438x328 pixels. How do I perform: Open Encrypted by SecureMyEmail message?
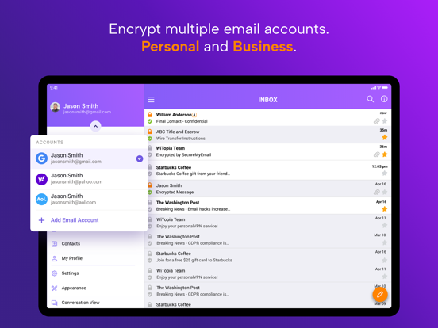pyautogui.click(x=267, y=151)
